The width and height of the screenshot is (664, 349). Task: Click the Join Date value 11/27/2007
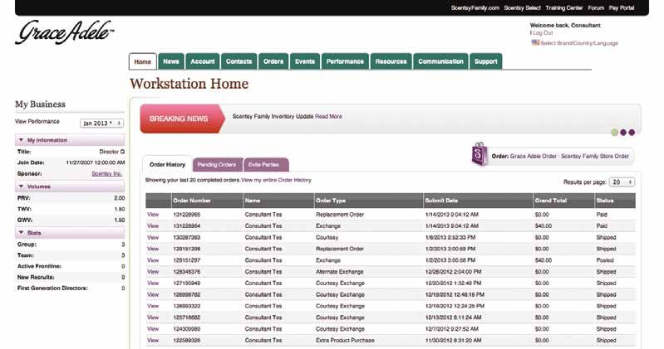pos(96,162)
